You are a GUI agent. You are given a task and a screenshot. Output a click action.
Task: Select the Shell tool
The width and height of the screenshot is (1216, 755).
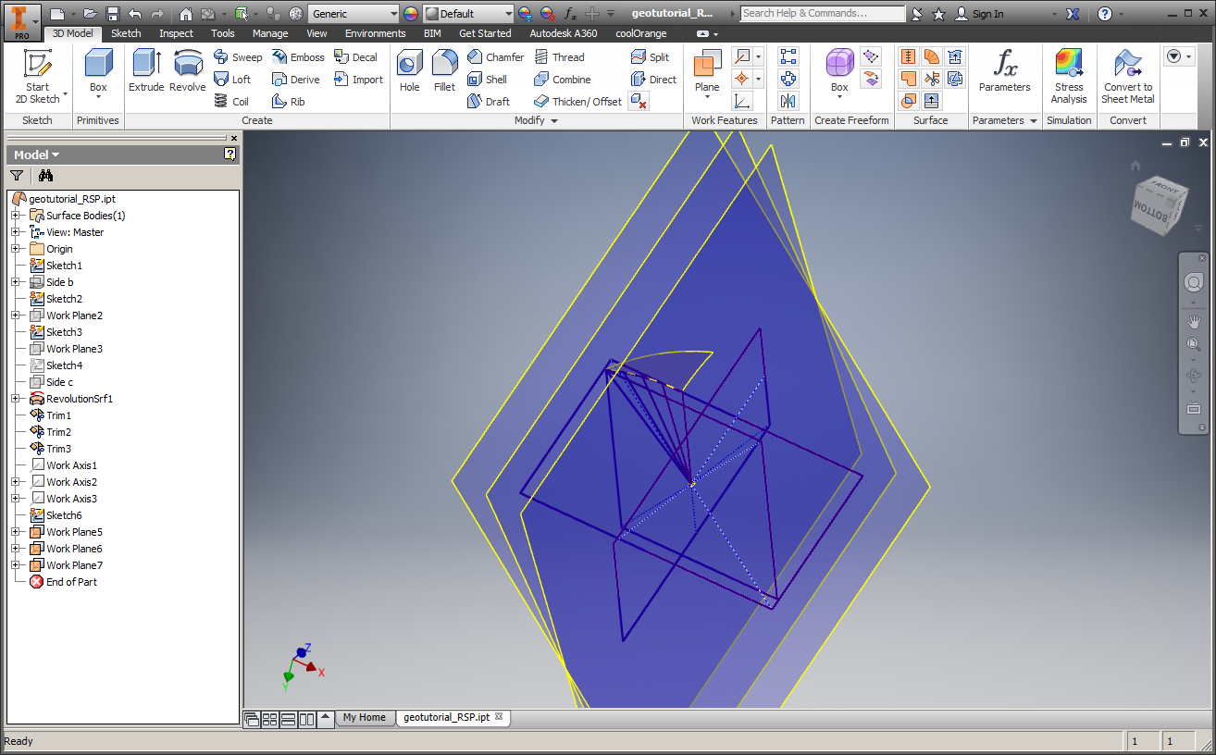pyautogui.click(x=487, y=80)
